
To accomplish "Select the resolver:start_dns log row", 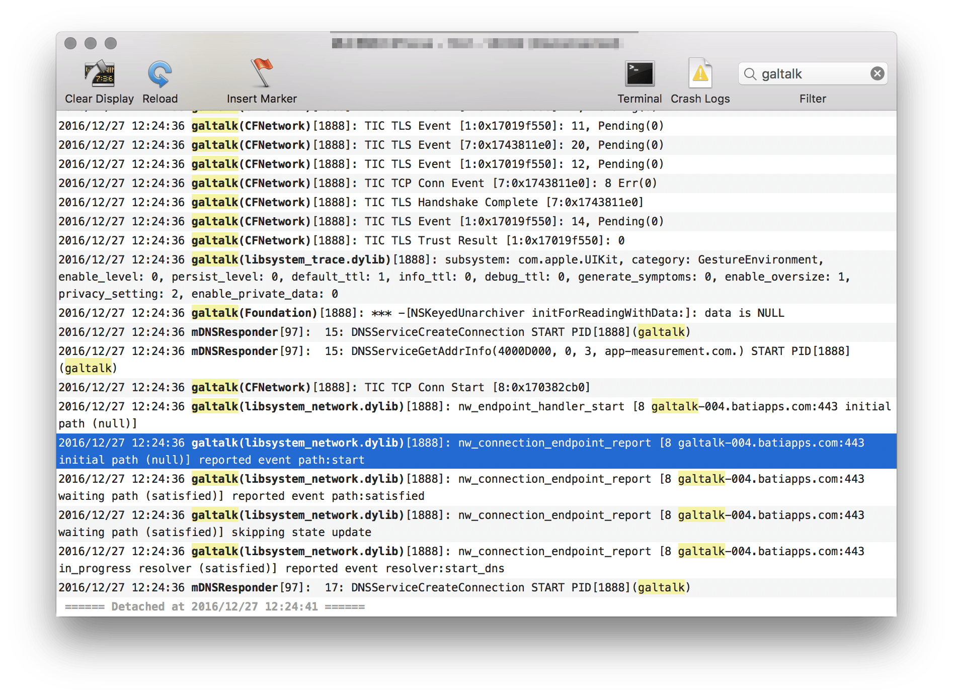I will click(476, 560).
